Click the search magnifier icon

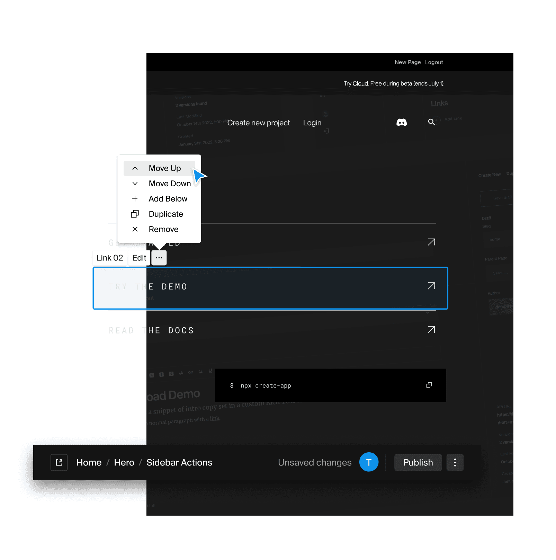click(431, 122)
